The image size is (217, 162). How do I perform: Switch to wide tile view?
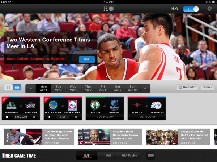click(17, 87)
